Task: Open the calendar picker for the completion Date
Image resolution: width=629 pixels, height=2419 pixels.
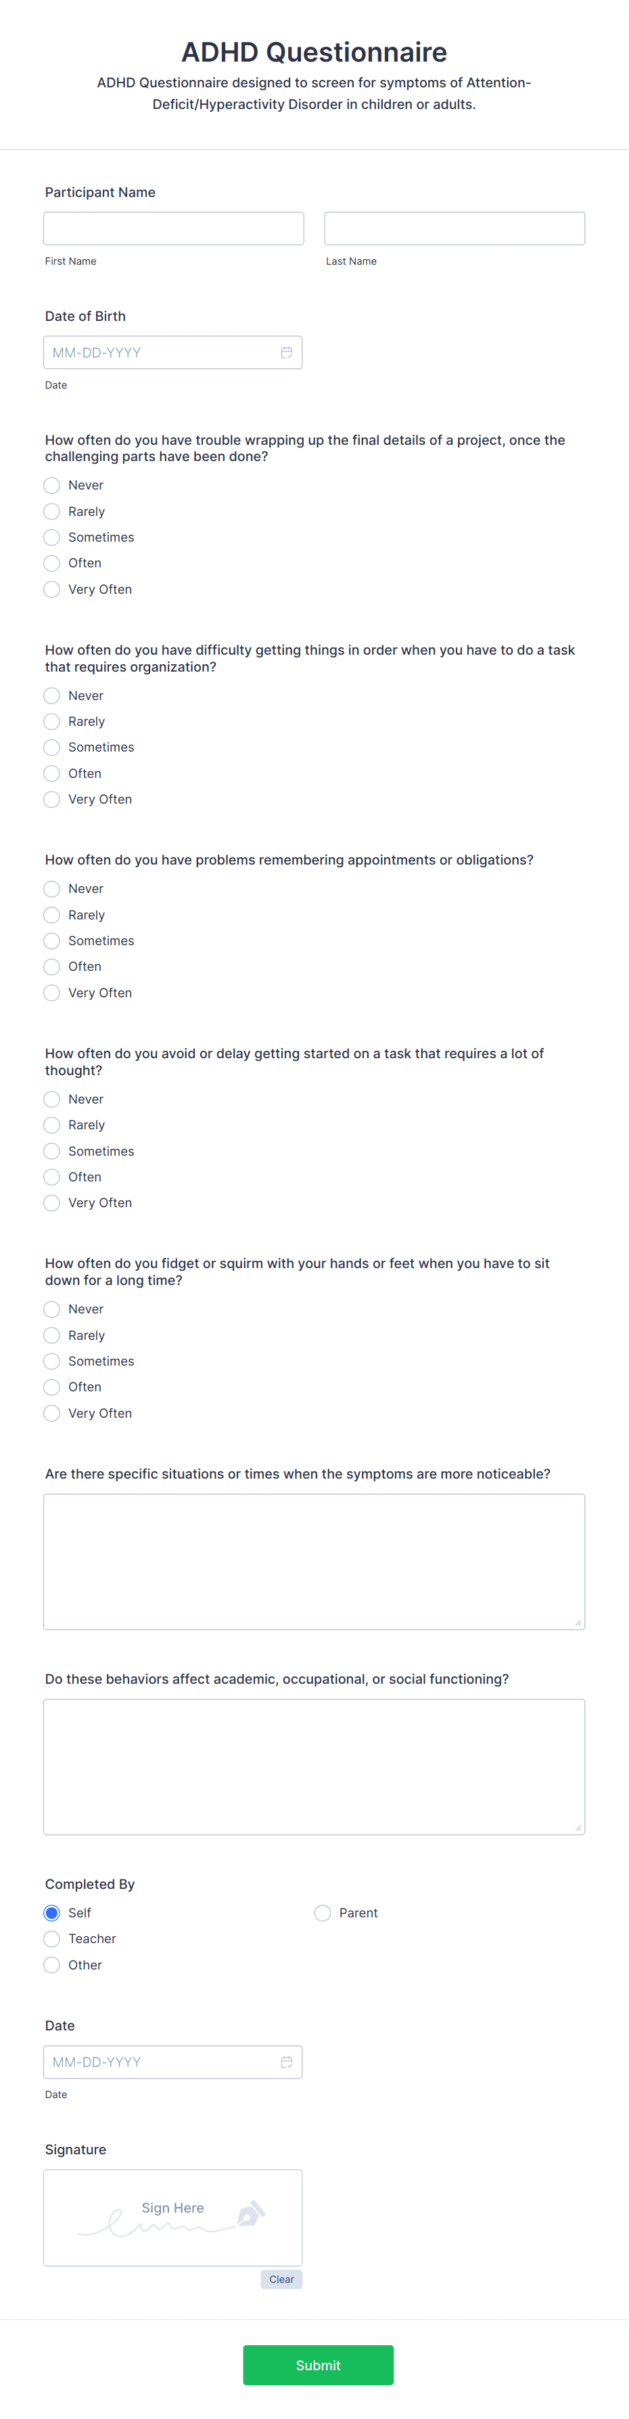Action: (x=287, y=2062)
